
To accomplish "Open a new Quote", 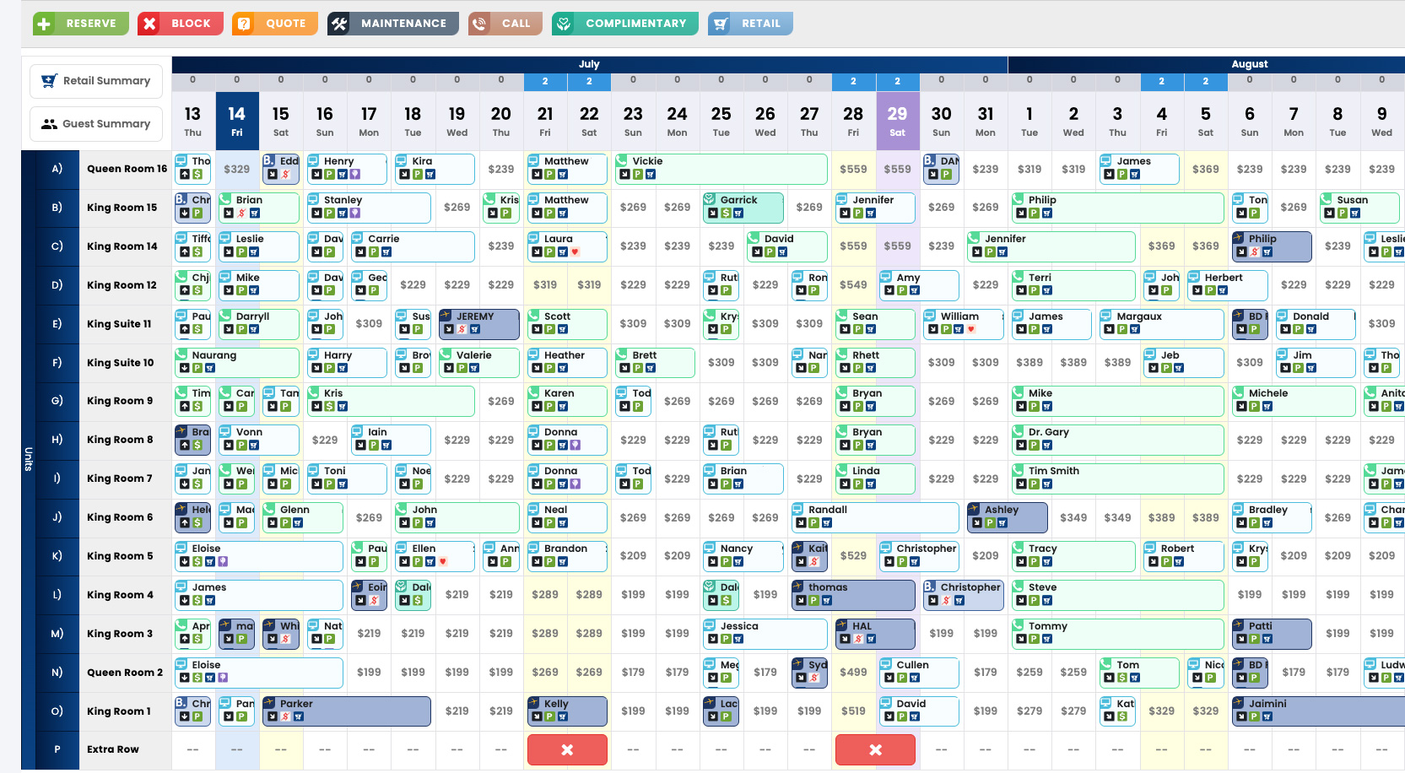I will point(275,24).
